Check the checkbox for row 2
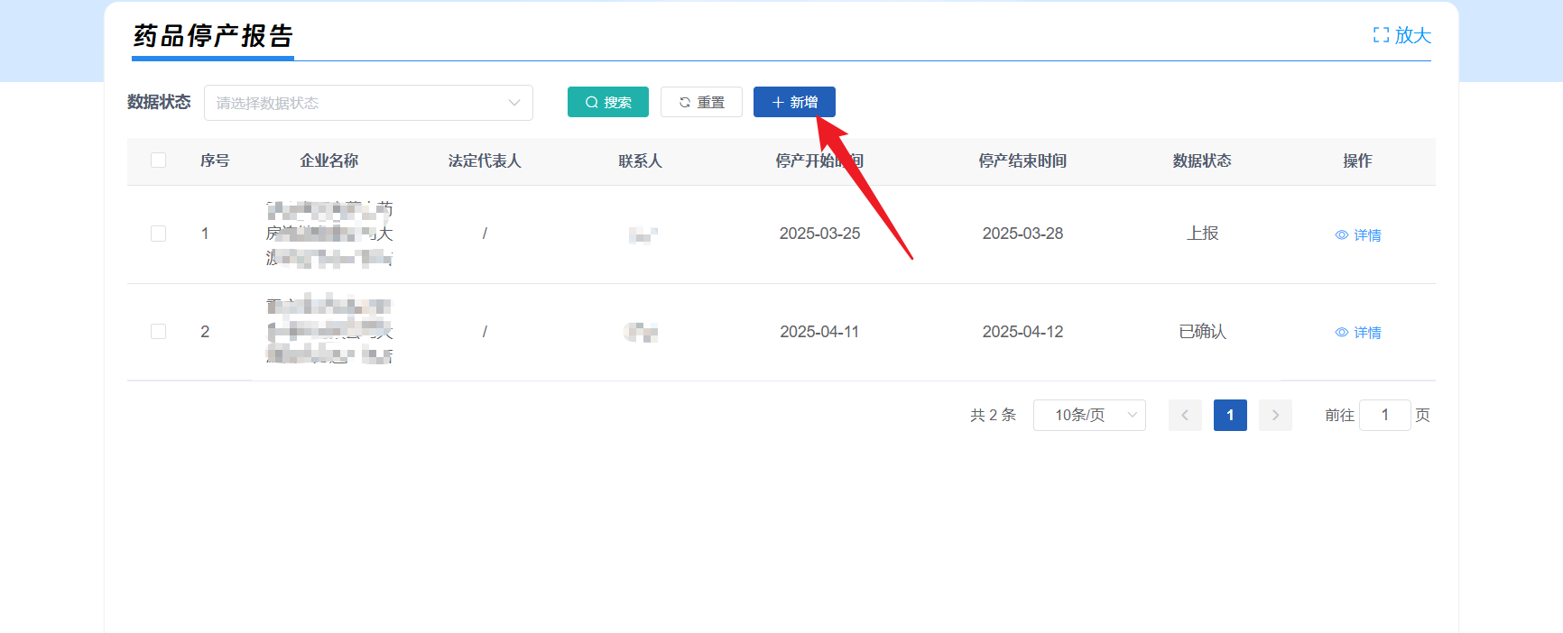The width and height of the screenshot is (1563, 633). coord(158,331)
